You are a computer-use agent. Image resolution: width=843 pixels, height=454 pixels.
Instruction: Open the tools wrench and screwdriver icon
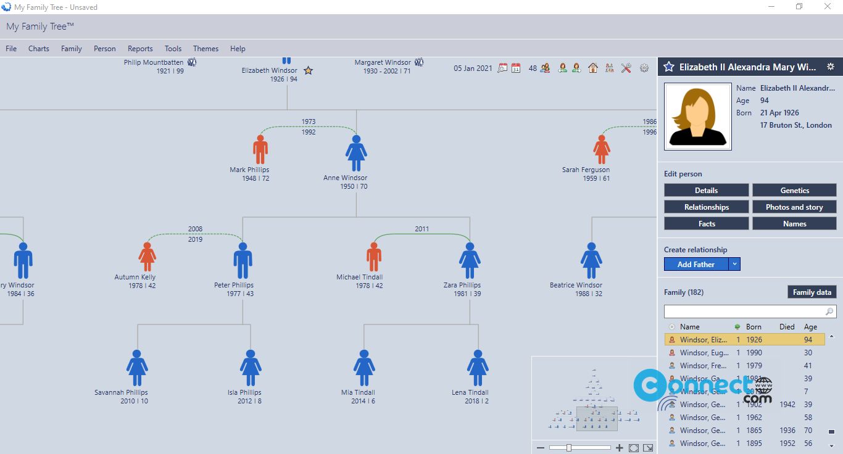click(x=626, y=68)
